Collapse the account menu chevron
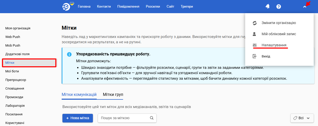 tap(305, 7)
